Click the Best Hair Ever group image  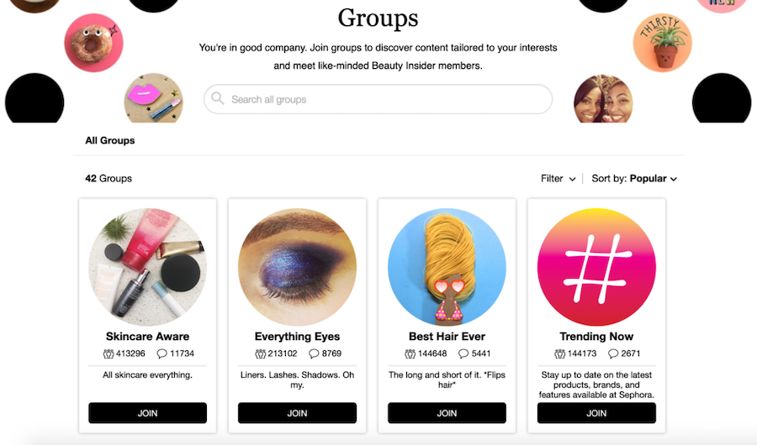tap(447, 267)
